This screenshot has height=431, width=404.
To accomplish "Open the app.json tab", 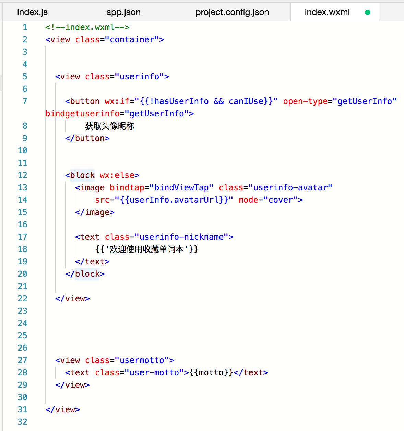I will (x=123, y=12).
